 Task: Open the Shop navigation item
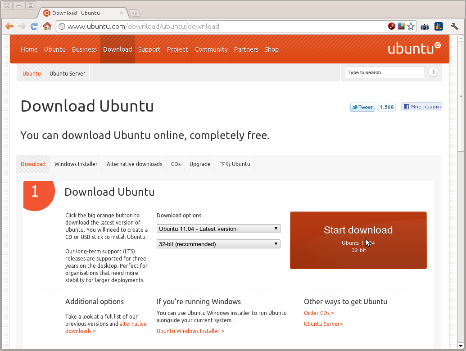pos(271,49)
